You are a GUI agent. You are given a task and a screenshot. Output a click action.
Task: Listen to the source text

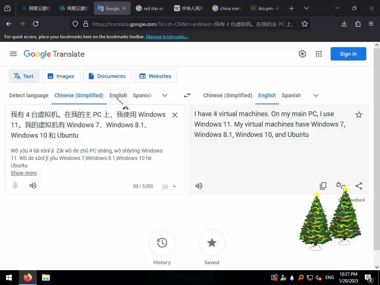[x=33, y=186]
